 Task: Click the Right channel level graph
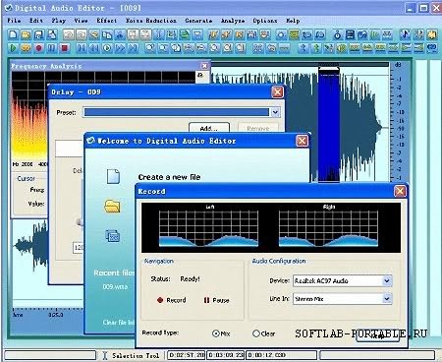coord(328,228)
